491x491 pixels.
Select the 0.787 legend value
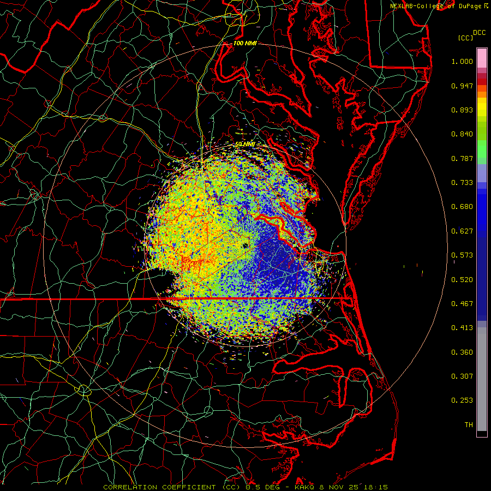click(462, 158)
